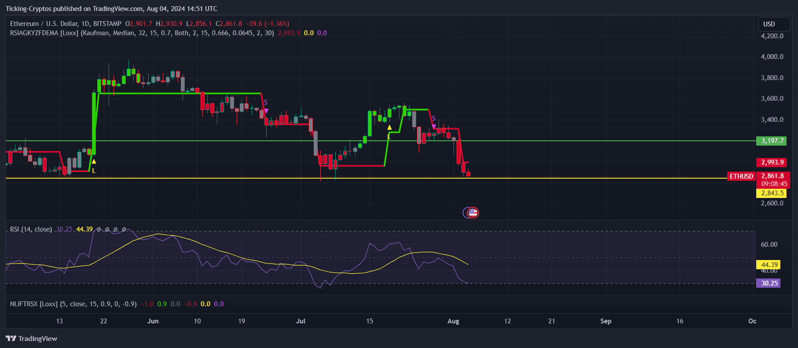Viewport: 798px width, 348px height.
Task: Click the TradingView logo at the bottom
Action: 31,338
